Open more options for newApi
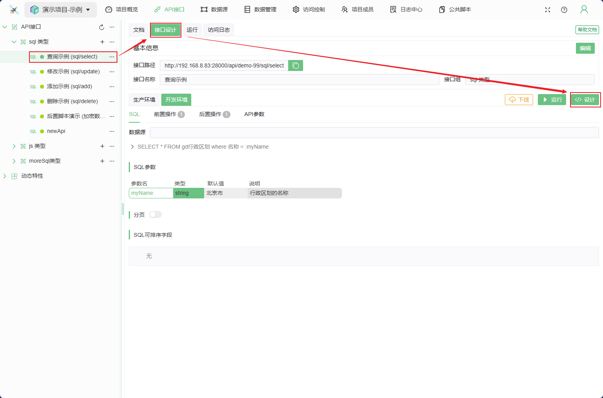The image size is (603, 398). point(112,131)
